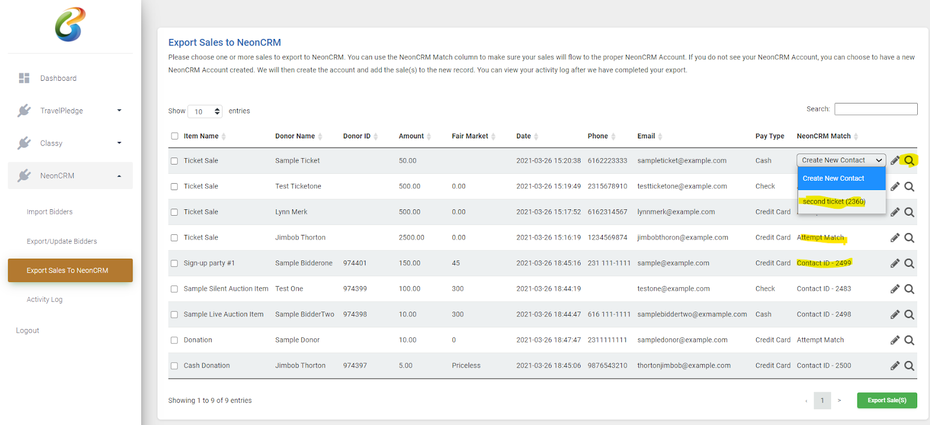Open Dashboard grid icon in sidebar
Image resolution: width=930 pixels, height=425 pixels.
[x=24, y=78]
